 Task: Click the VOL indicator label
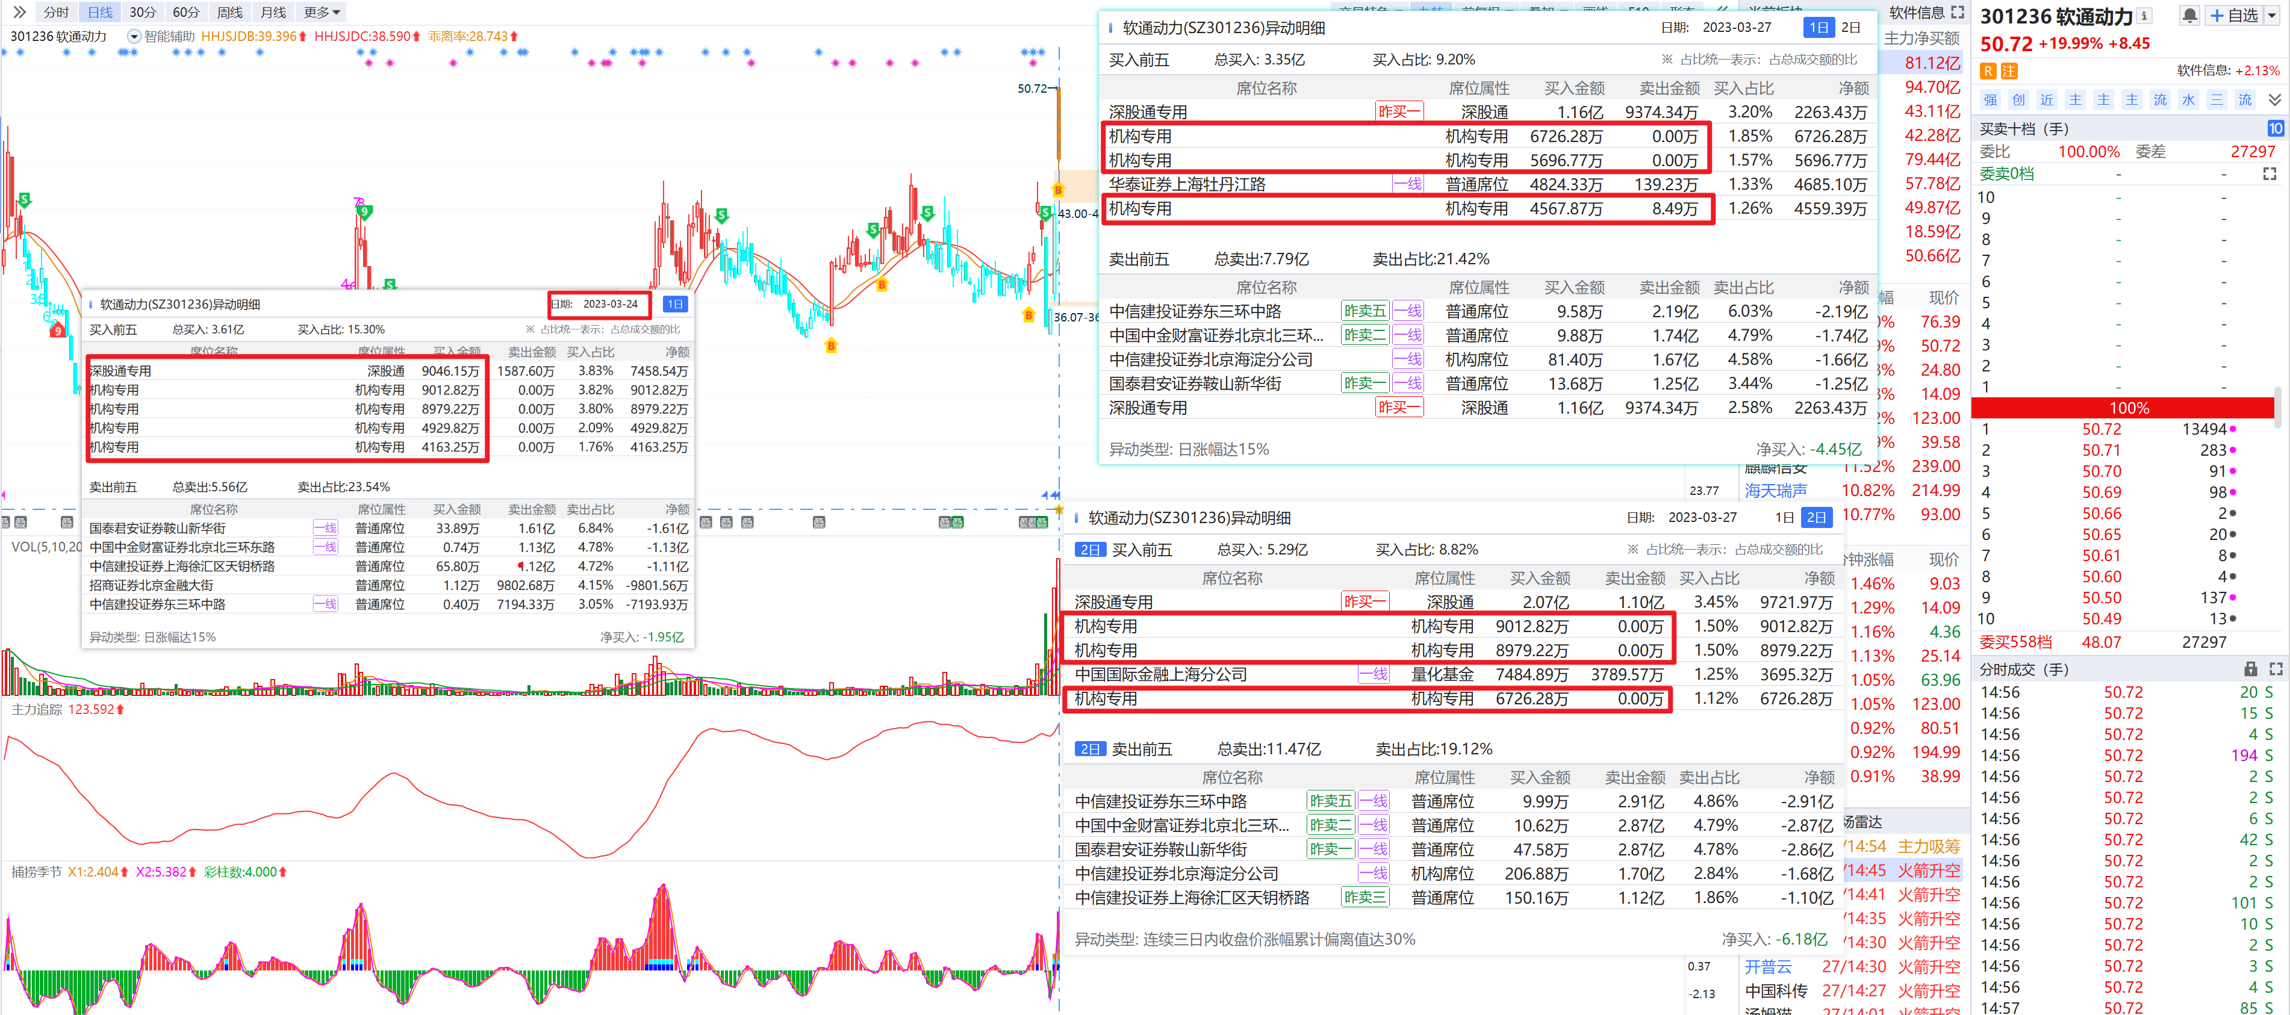pos(46,547)
